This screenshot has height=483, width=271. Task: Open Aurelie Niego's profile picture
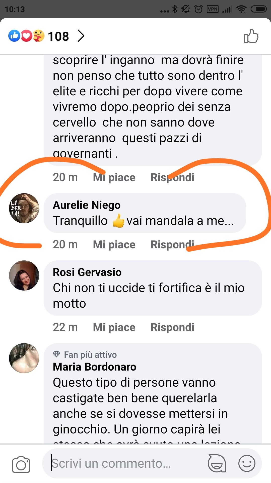pyautogui.click(x=24, y=208)
